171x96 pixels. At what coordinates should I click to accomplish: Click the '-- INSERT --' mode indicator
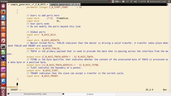[x=14, y=90]
